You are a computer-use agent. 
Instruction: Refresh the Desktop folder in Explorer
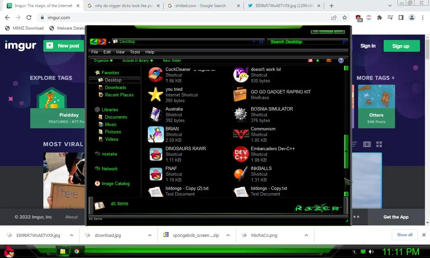point(261,42)
